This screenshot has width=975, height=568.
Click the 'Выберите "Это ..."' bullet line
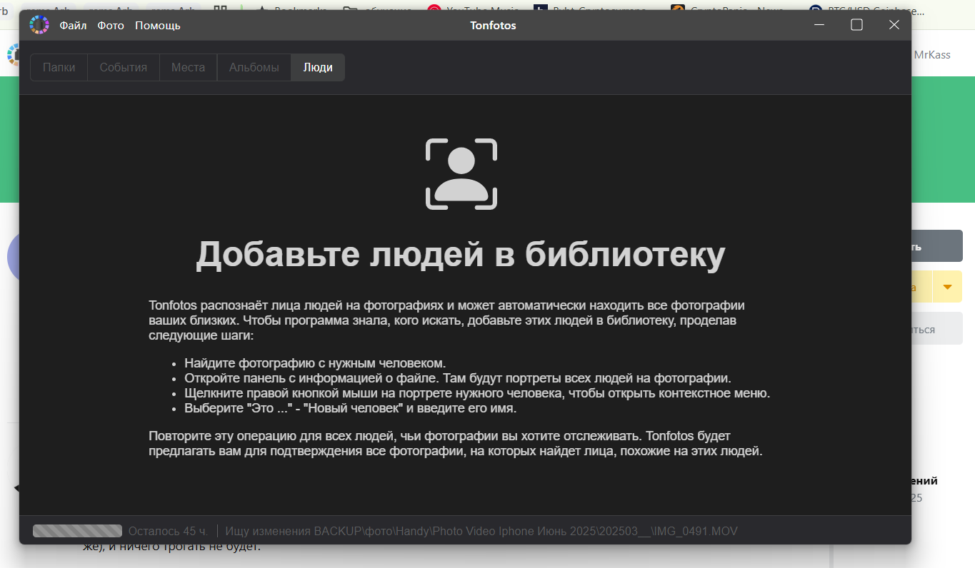tap(350, 409)
